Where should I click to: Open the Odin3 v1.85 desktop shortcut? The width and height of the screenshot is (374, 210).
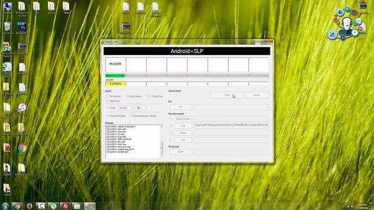click(7, 48)
